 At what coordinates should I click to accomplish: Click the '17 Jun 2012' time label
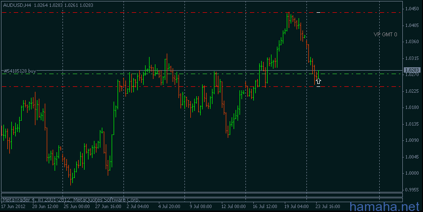tap(13, 206)
